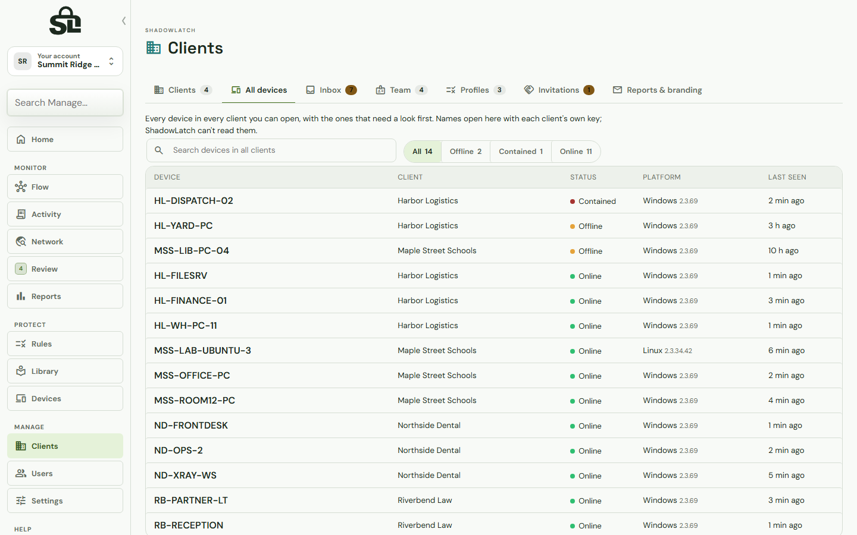The height and width of the screenshot is (535, 857).
Task: Go to Home in the sidebar
Action: (65, 139)
